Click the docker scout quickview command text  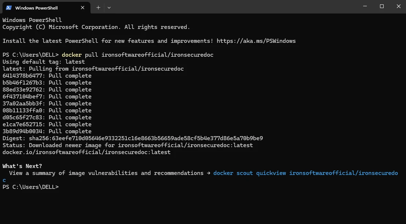[x=305, y=173]
